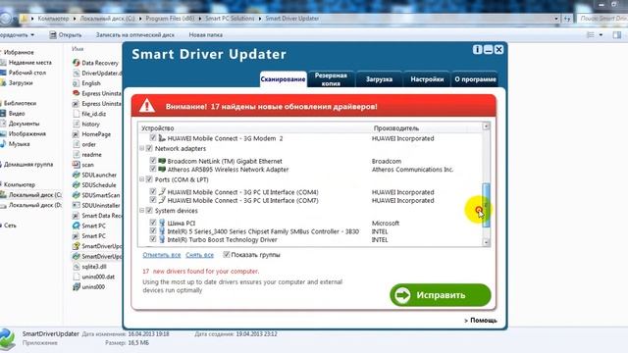Click the Explorer address refresh icon

click(x=567, y=19)
